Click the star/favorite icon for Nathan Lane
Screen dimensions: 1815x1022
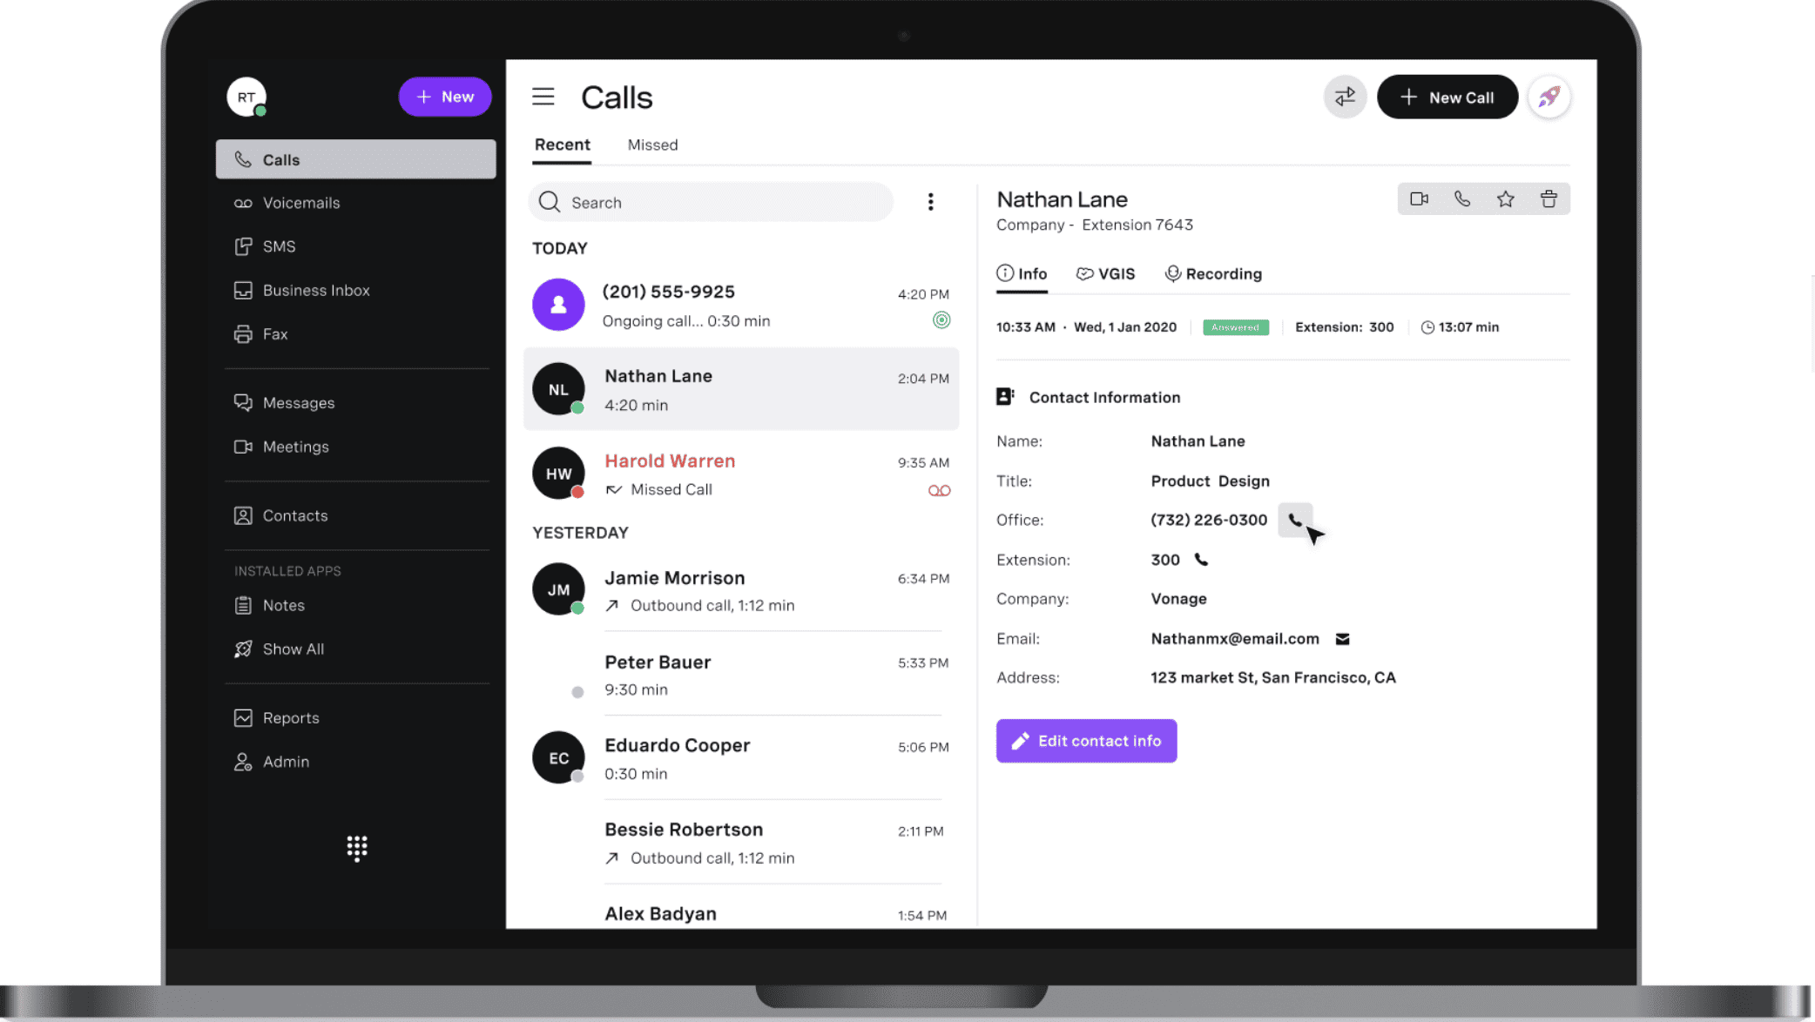click(x=1506, y=198)
